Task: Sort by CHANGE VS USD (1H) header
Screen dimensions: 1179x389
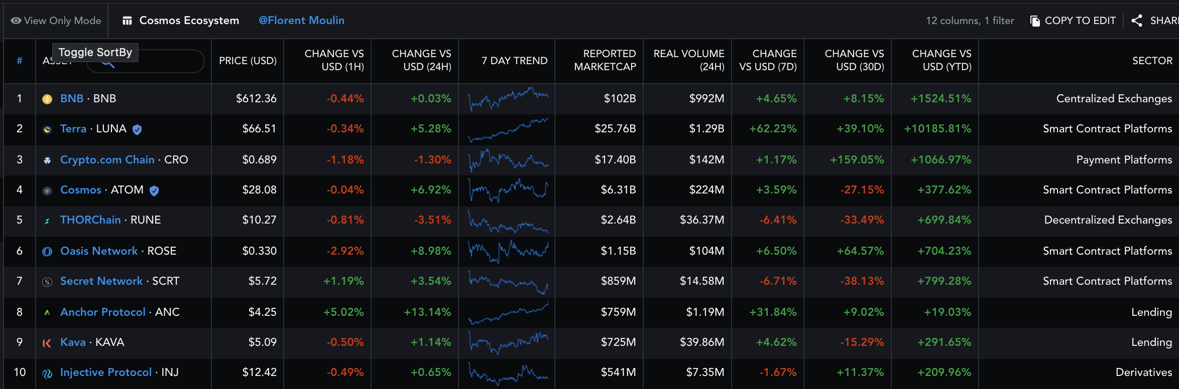Action: (x=334, y=60)
